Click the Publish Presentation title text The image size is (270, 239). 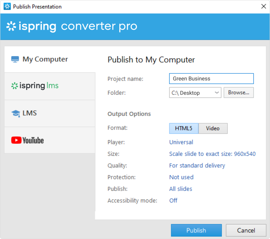(37, 7)
